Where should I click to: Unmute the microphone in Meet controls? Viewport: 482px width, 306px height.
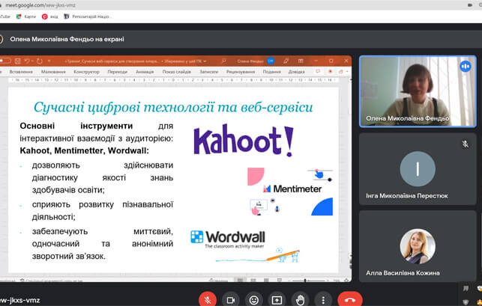208,299
